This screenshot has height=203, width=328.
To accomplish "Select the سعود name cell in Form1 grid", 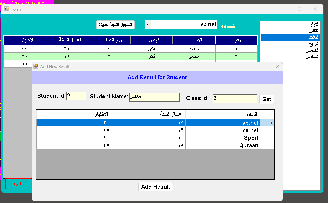I will pyautogui.click(x=194, y=49).
